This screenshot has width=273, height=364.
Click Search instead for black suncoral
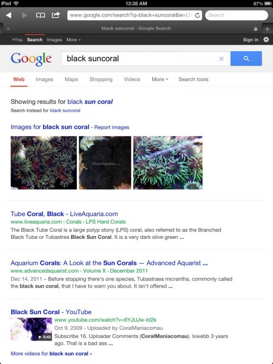click(65, 110)
